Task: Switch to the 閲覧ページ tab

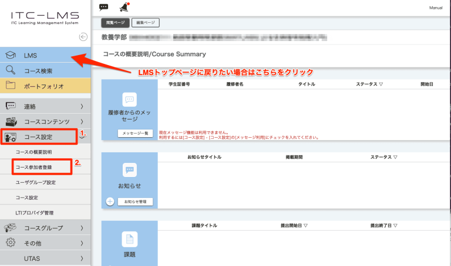Action: pyautogui.click(x=111, y=23)
